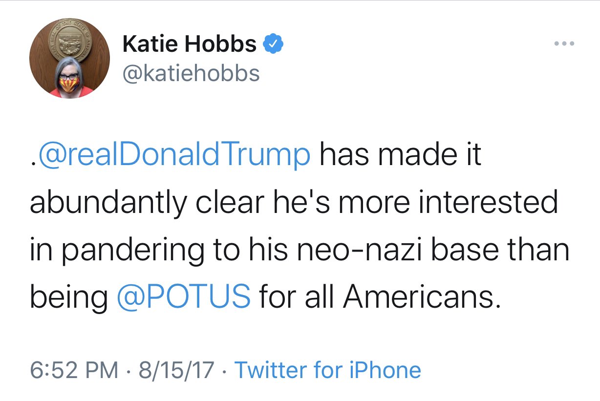This screenshot has width=600, height=401.
Task: Click the blue verified checkmark badge
Action: click(x=273, y=45)
